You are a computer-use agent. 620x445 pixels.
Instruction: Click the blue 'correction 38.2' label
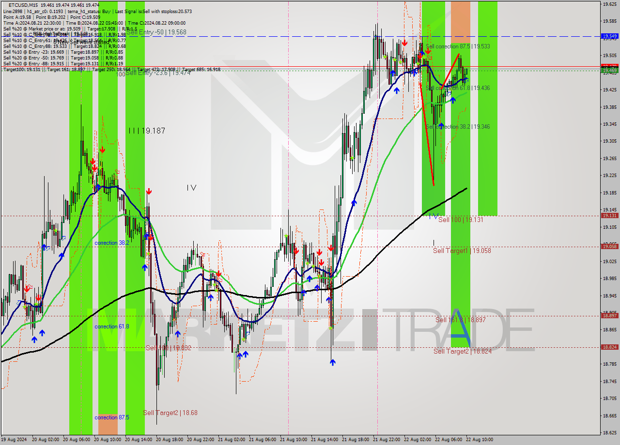(x=112, y=243)
